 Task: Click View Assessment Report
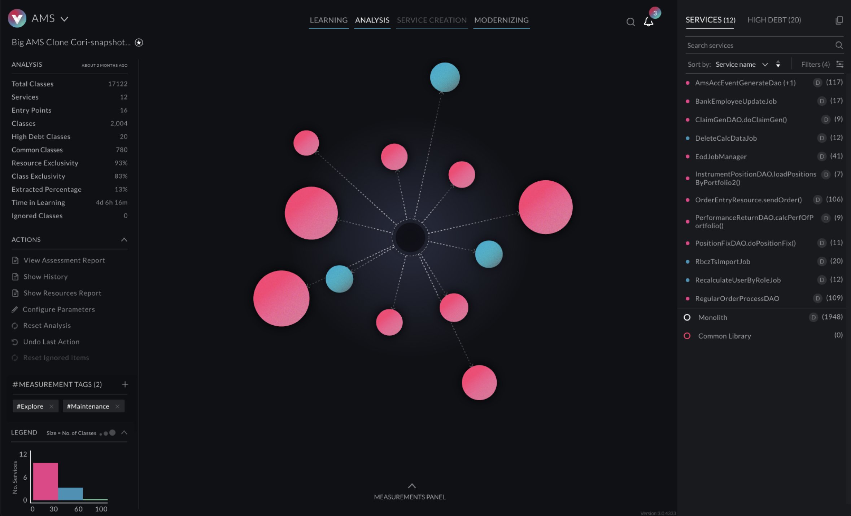tap(64, 260)
